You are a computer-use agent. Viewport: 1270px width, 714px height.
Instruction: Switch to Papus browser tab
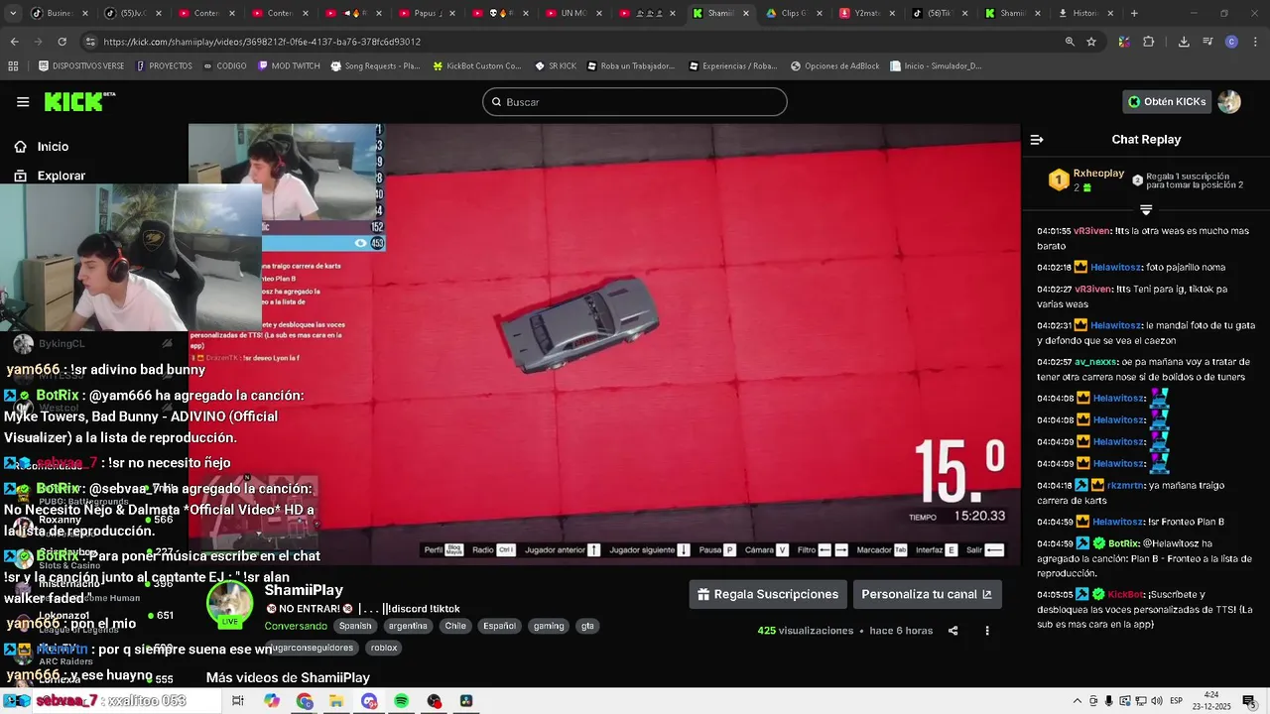429,14
